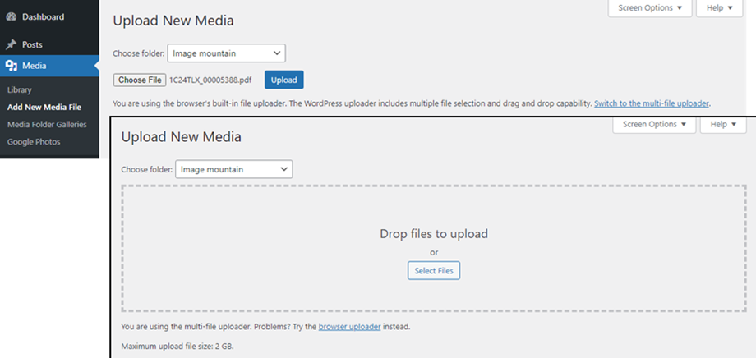The height and width of the screenshot is (358, 756).
Task: Expand Help tab in the browser uploader panel
Action: 719,8
